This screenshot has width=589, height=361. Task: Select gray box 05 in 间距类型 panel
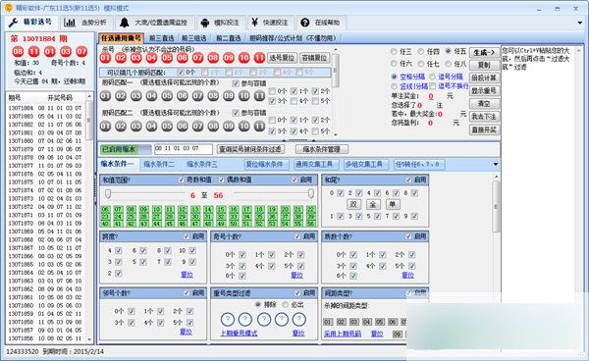point(380,322)
